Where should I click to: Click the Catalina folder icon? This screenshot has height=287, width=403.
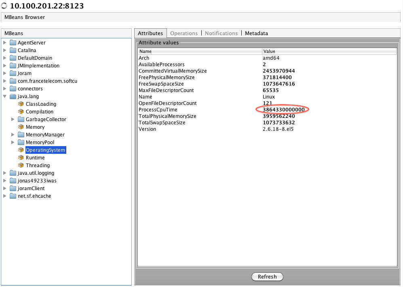click(13, 50)
